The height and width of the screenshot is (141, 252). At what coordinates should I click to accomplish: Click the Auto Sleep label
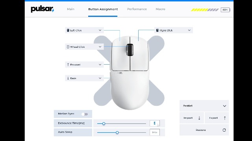point(65,132)
